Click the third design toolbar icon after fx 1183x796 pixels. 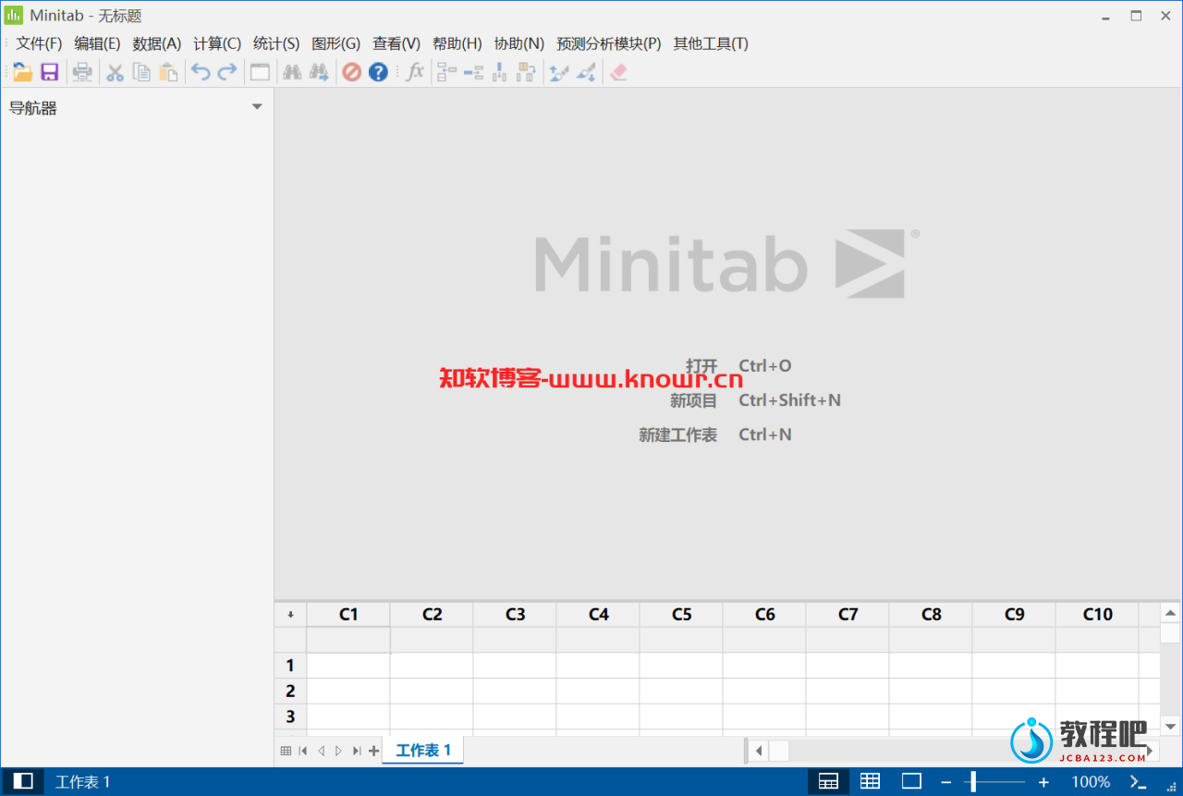[500, 72]
